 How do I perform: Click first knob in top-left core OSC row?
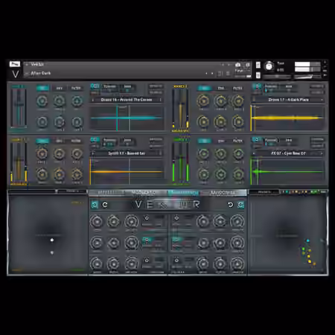pos(42,101)
